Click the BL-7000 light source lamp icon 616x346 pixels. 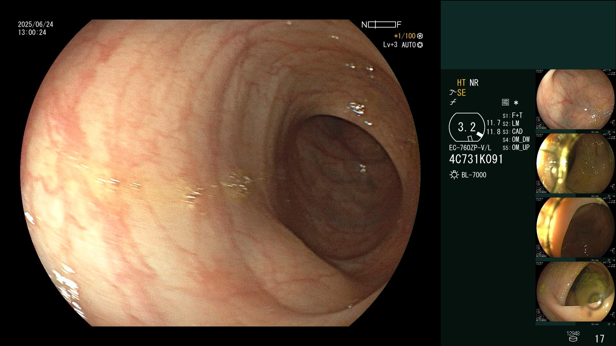click(x=454, y=175)
